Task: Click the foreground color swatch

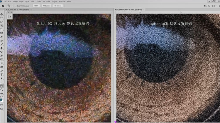Action: pos(1,100)
